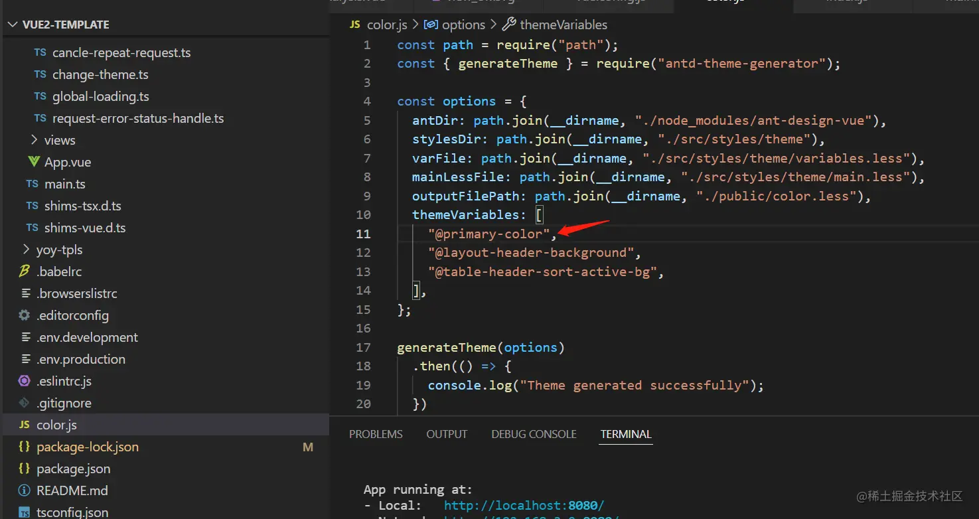Viewport: 979px width, 519px height.
Task: Click the ESLint icon beside .eslintrc.js
Action: click(x=25, y=381)
